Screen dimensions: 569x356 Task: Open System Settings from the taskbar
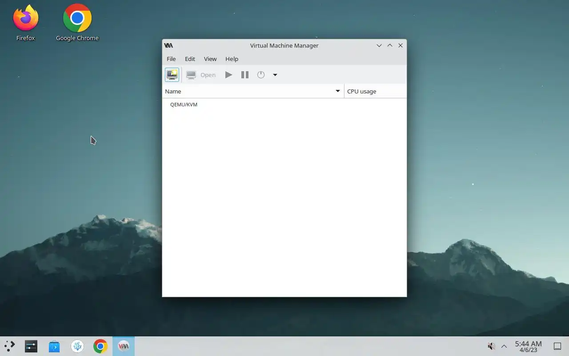tap(31, 346)
